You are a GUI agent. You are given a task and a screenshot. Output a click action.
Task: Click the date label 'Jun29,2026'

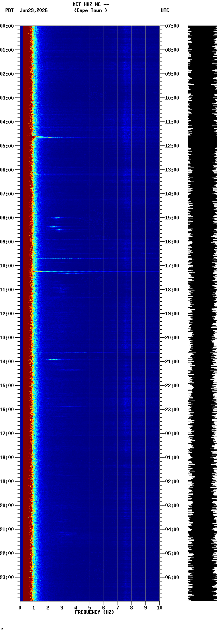click(33, 10)
